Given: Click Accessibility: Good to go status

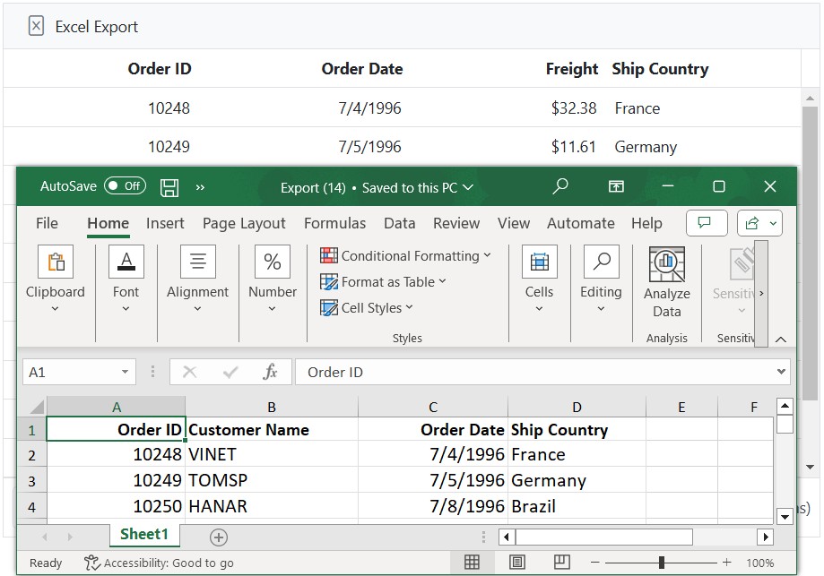Looking at the screenshot, I should (x=160, y=563).
